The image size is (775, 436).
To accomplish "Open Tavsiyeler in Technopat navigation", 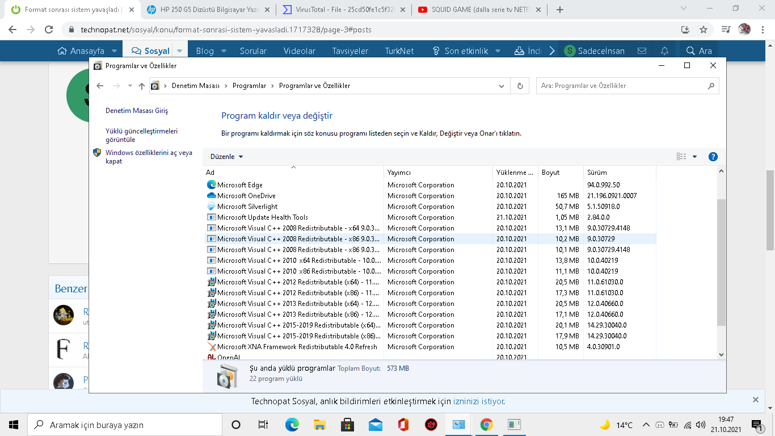I will [x=350, y=51].
